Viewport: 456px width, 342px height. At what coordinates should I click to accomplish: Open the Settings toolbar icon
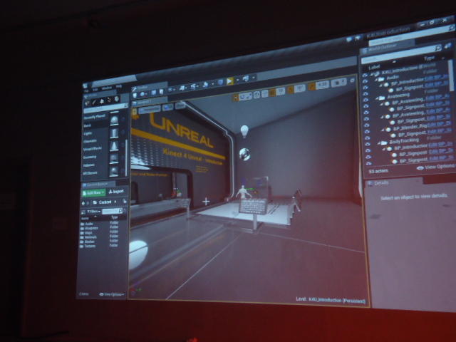170,90
